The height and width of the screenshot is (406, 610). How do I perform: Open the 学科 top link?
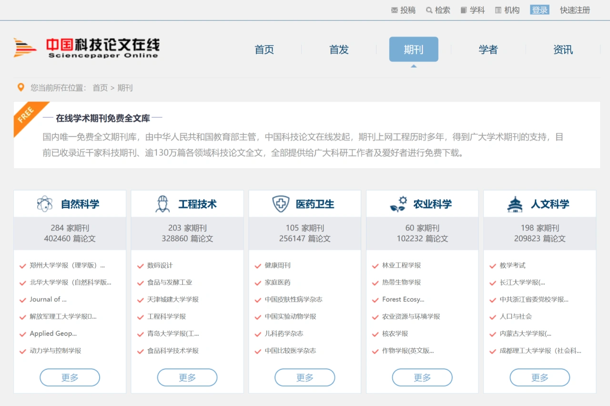(x=477, y=10)
